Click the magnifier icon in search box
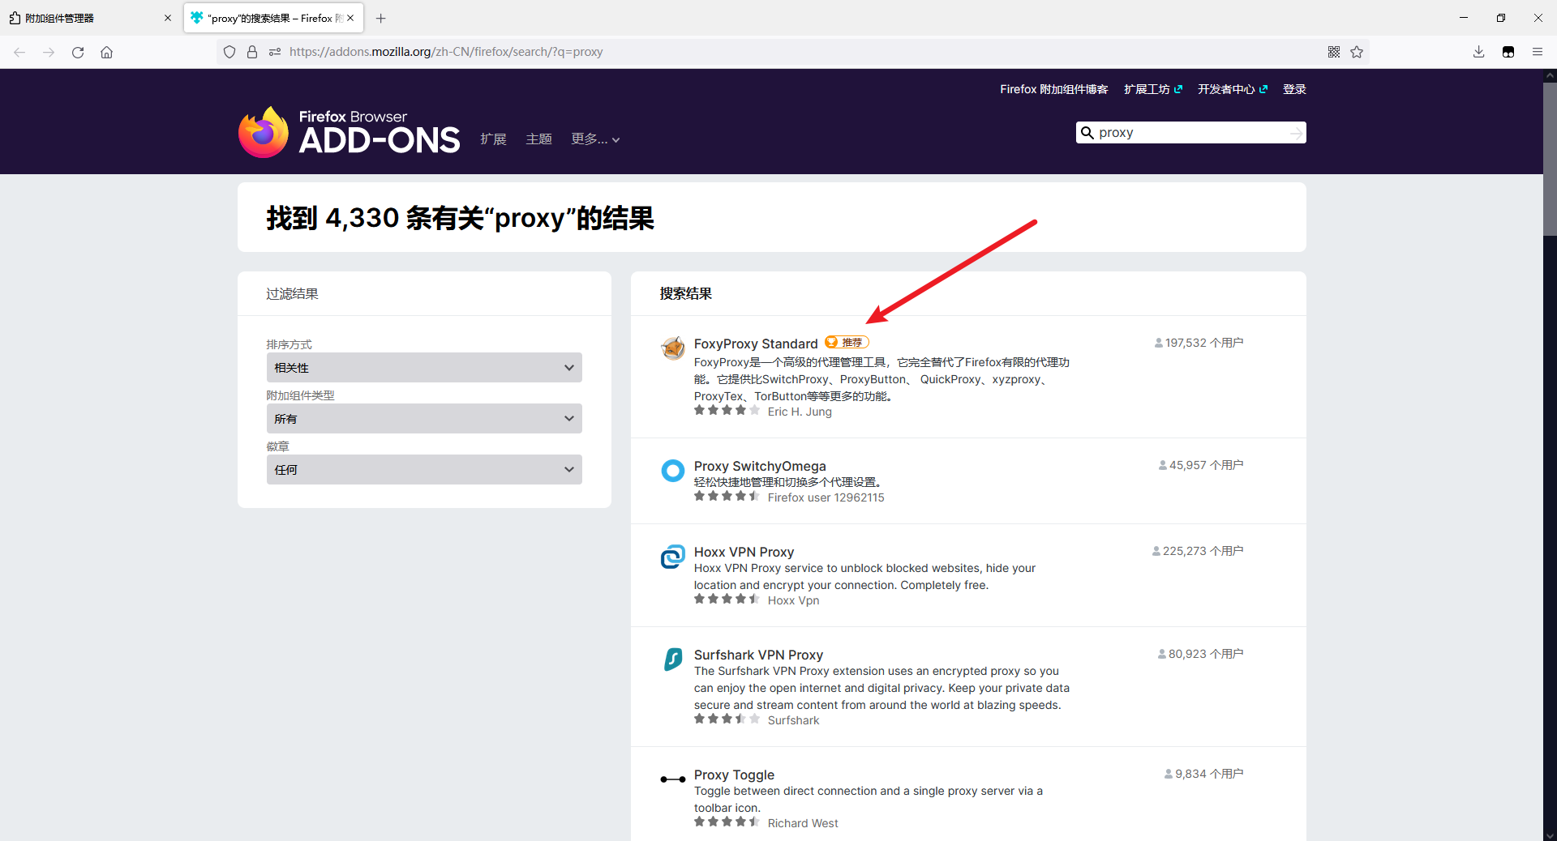 coord(1087,133)
